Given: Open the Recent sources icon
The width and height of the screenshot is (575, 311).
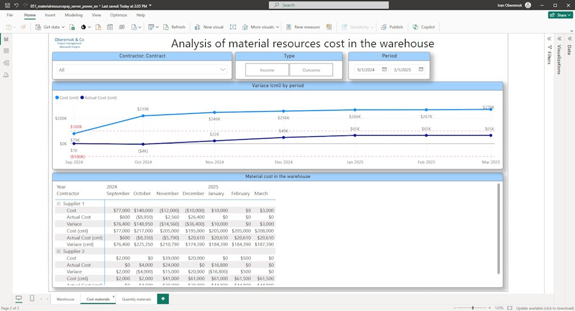Looking at the screenshot, I should click(x=134, y=27).
